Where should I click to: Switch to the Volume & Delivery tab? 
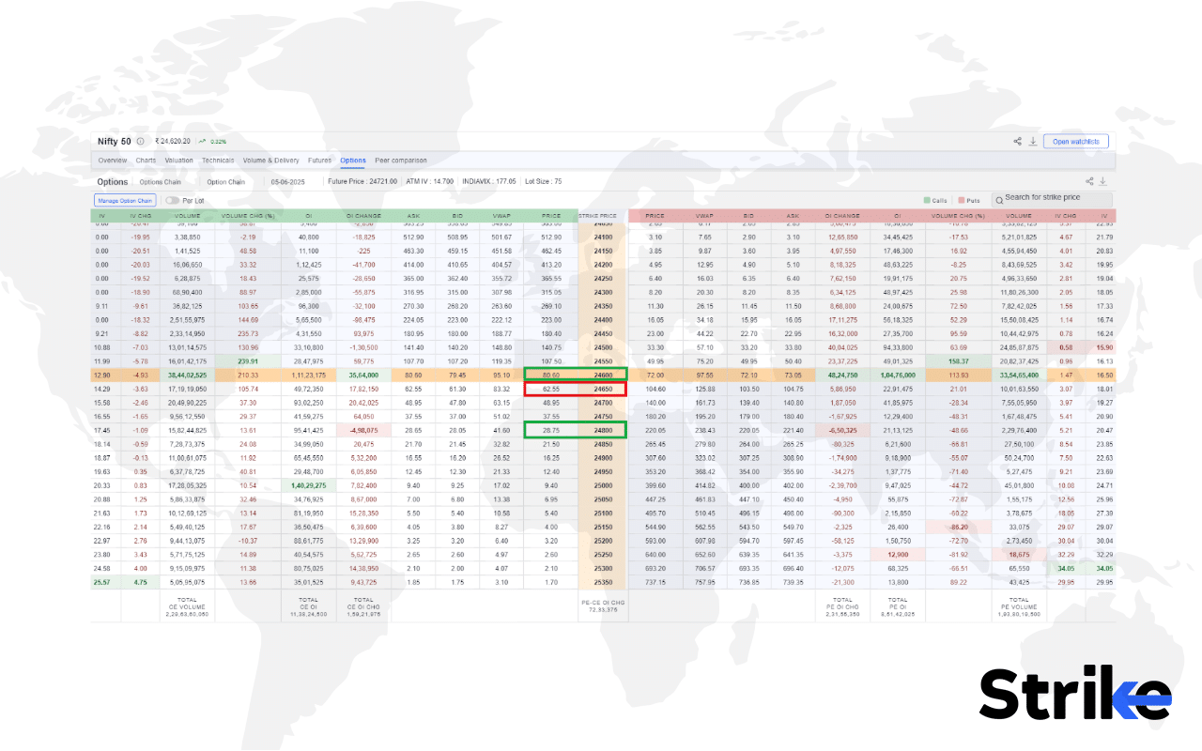point(271,161)
